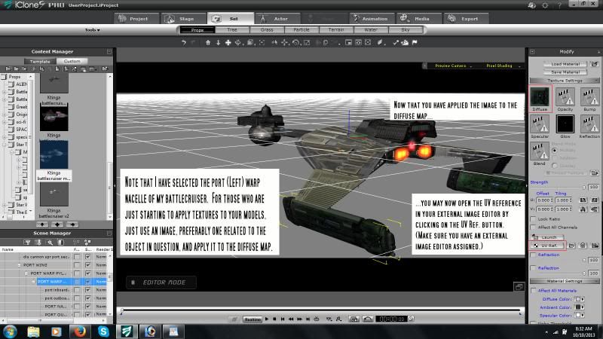Toggle show checkbox for PORT WING row

tap(88, 265)
